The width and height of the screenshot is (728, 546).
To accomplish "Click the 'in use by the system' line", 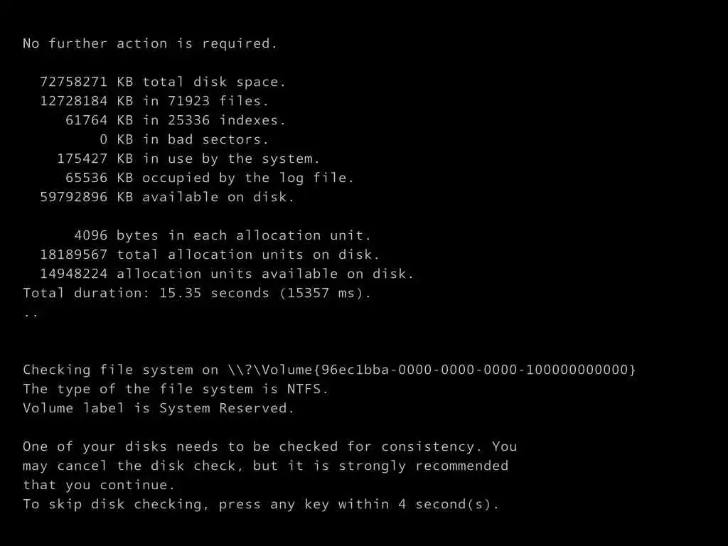I will (x=188, y=159).
